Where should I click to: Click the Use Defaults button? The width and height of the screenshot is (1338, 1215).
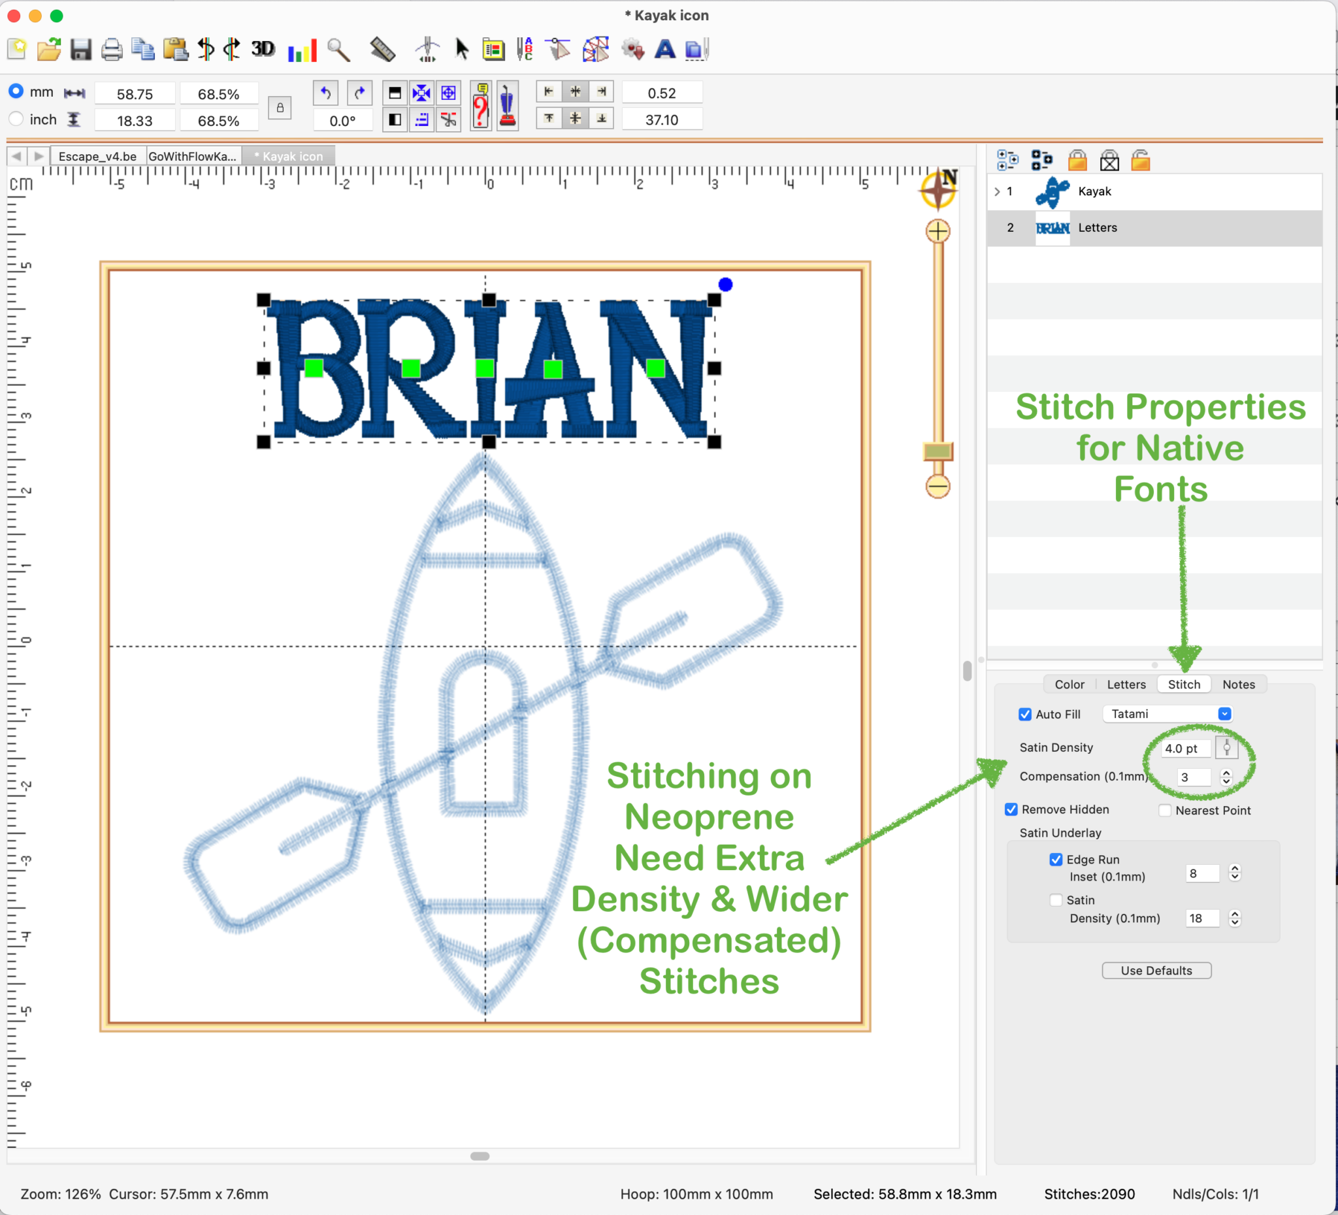1156,971
